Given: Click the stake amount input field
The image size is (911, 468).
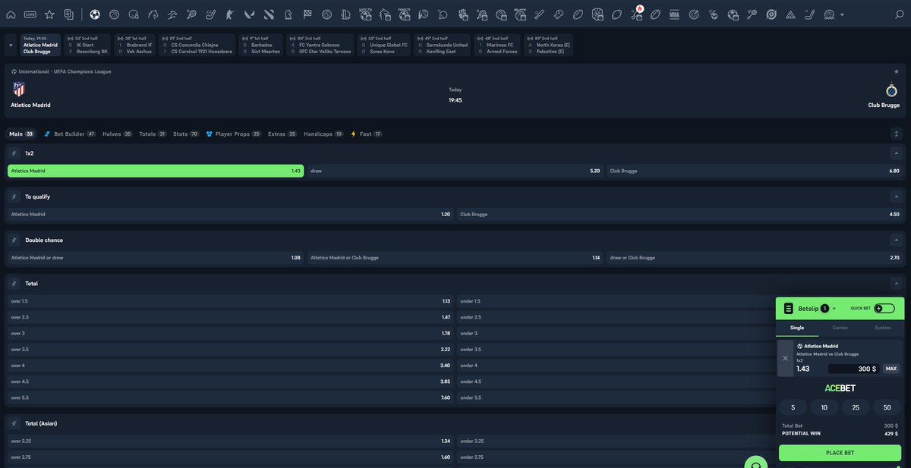Looking at the screenshot, I should pos(853,369).
